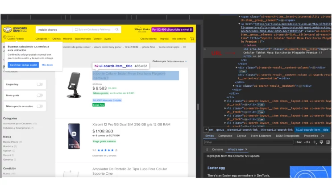This screenshot has height=189, width=332.
Task: Click the phone stand product thumbnail
Action: [74, 85]
